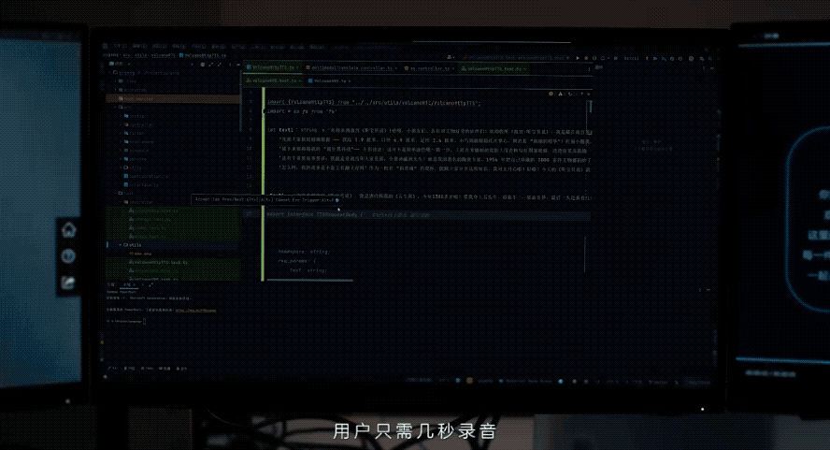Go to next highlighted error arrow

(589, 94)
